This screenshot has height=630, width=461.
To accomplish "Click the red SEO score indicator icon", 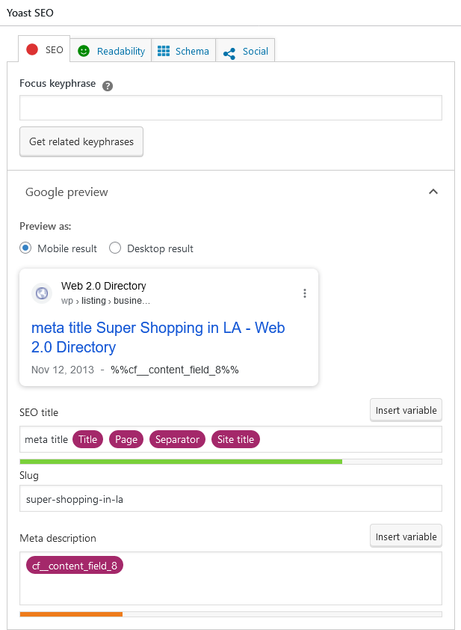I will point(32,50).
